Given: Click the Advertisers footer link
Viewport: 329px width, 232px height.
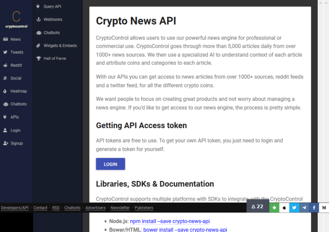Looking at the screenshot, I should [x=96, y=208].
